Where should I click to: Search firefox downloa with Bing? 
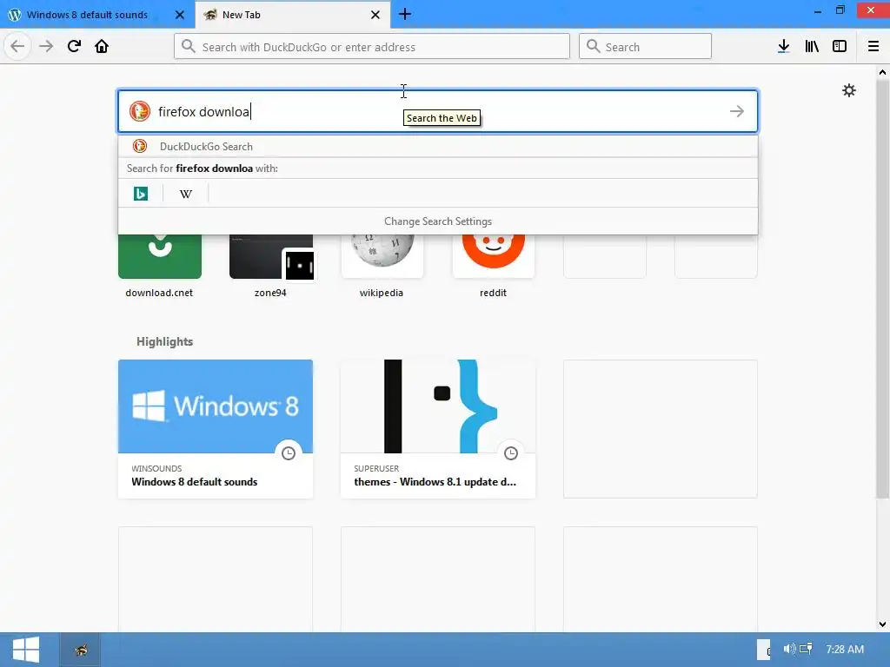pyautogui.click(x=141, y=194)
